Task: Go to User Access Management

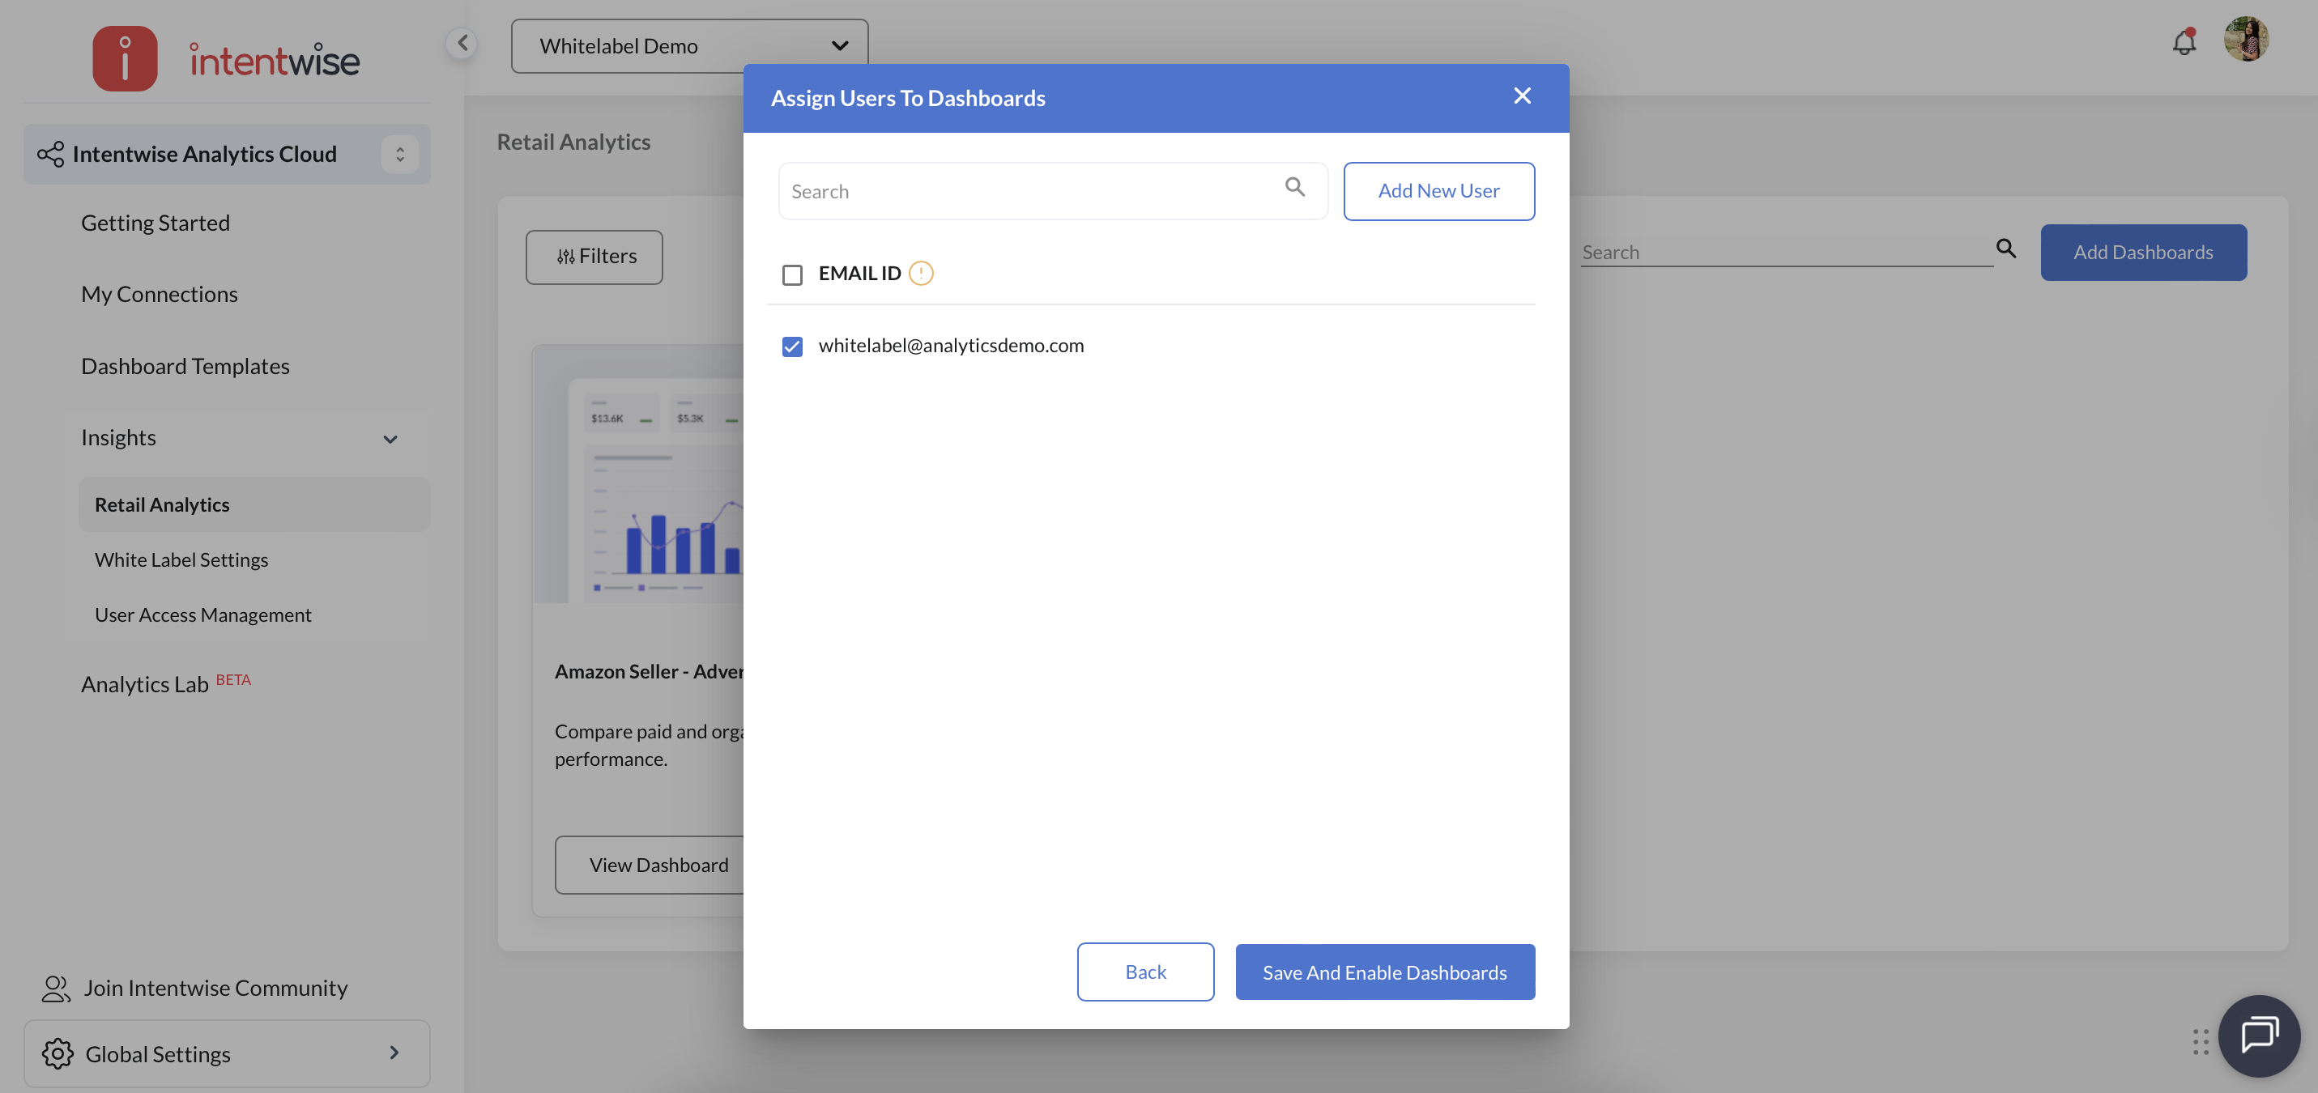Action: [x=203, y=615]
